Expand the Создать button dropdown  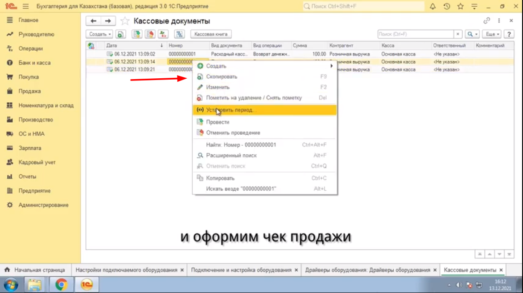click(100, 34)
